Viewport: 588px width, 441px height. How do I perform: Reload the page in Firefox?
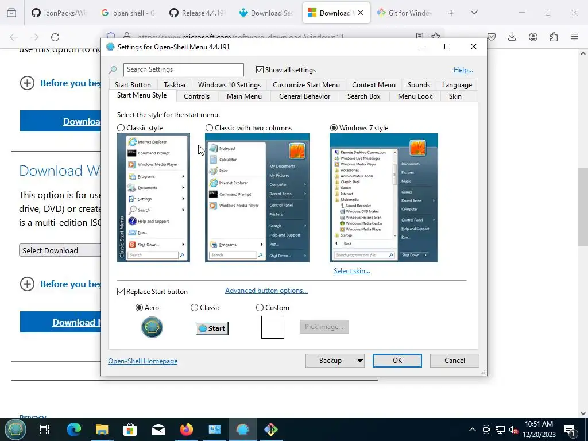[55, 37]
